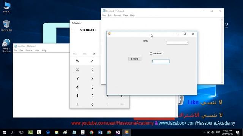Open Chrome icon beside Visual Studio on taskbar
This screenshot has height=136, width=243.
point(109,133)
